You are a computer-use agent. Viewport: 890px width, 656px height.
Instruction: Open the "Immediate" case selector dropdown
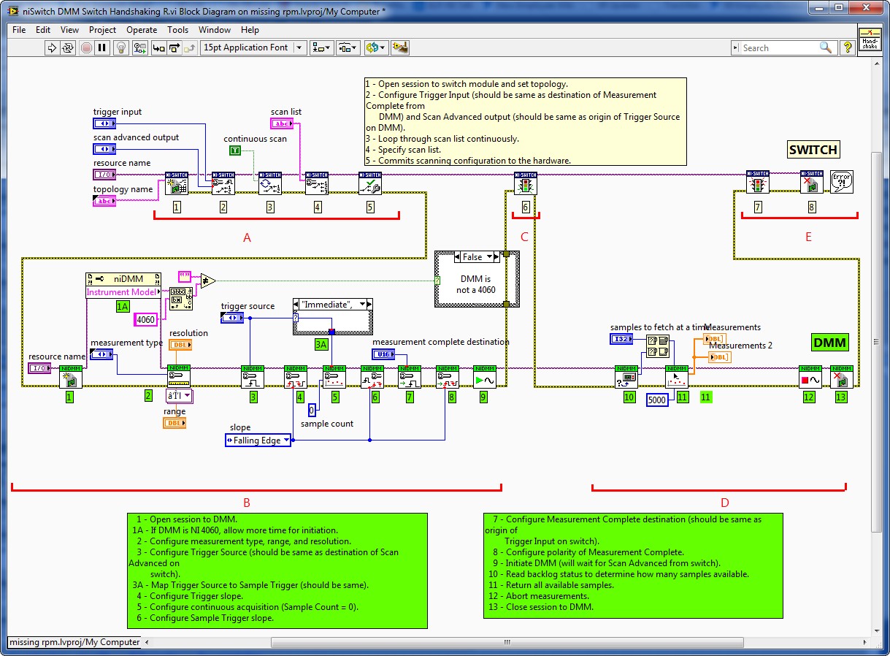click(363, 305)
